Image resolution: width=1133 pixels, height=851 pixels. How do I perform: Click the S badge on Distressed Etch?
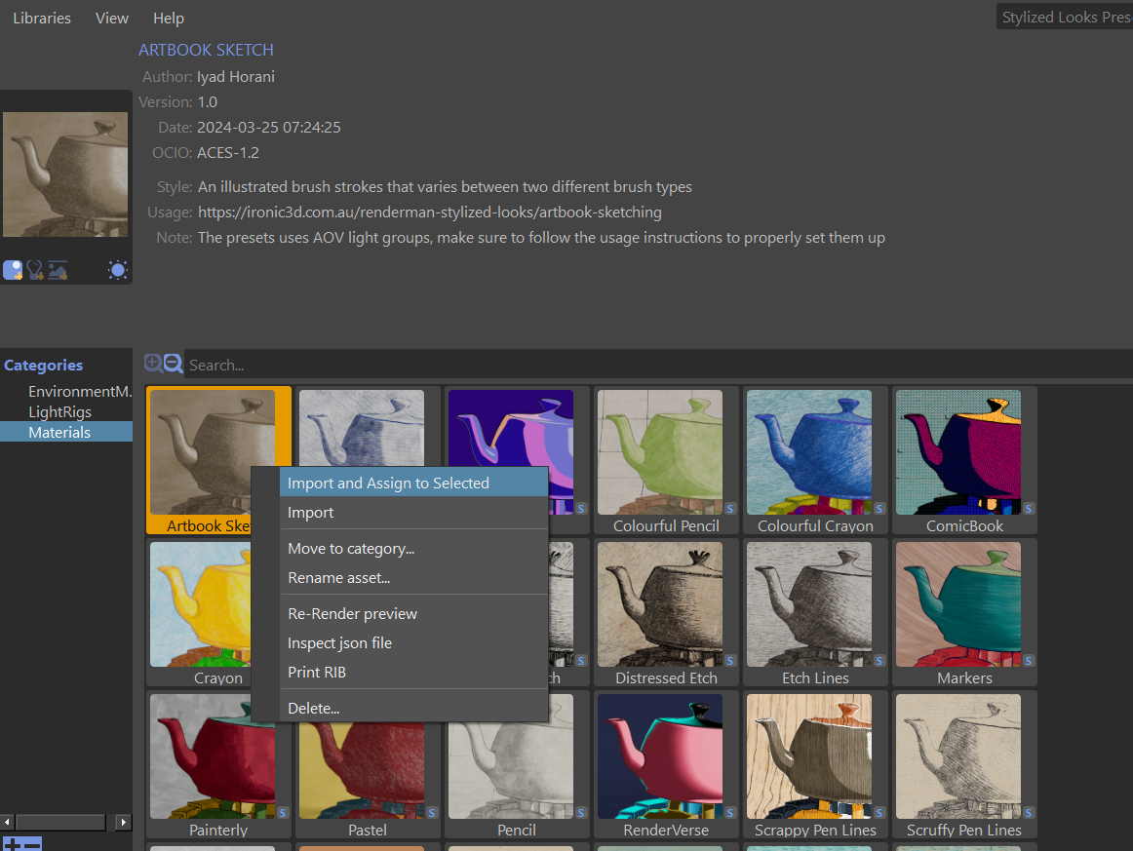pyautogui.click(x=729, y=660)
